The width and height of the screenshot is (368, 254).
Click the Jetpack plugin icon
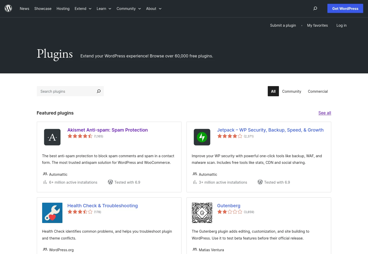202,137
